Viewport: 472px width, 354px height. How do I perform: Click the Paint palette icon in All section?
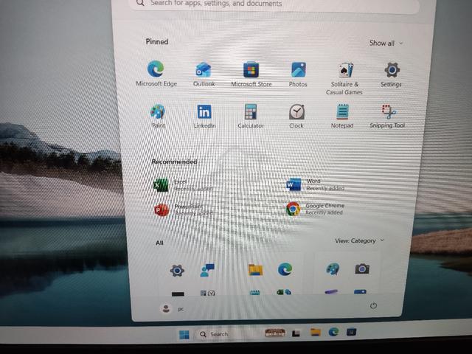333,268
